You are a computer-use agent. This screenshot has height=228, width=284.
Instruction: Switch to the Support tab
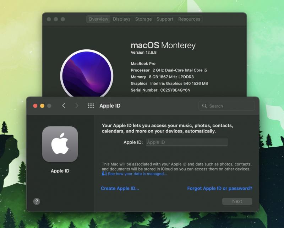point(165,19)
